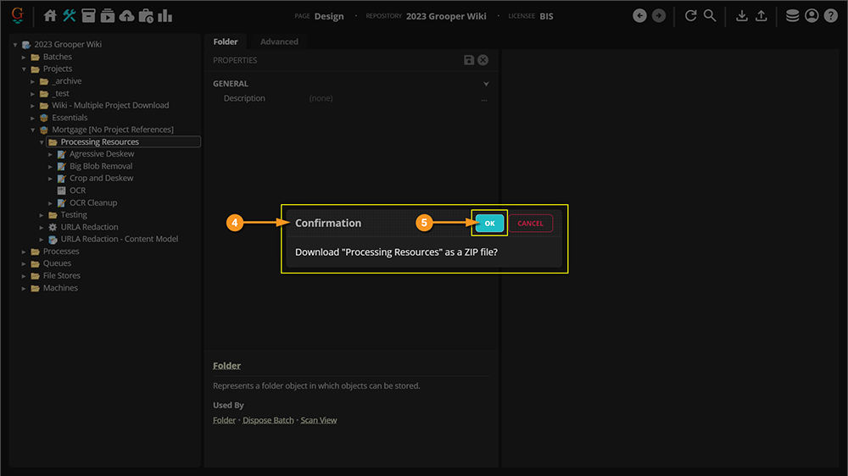Click the Grooper logo icon
This screenshot has width=848, height=476.
click(17, 15)
